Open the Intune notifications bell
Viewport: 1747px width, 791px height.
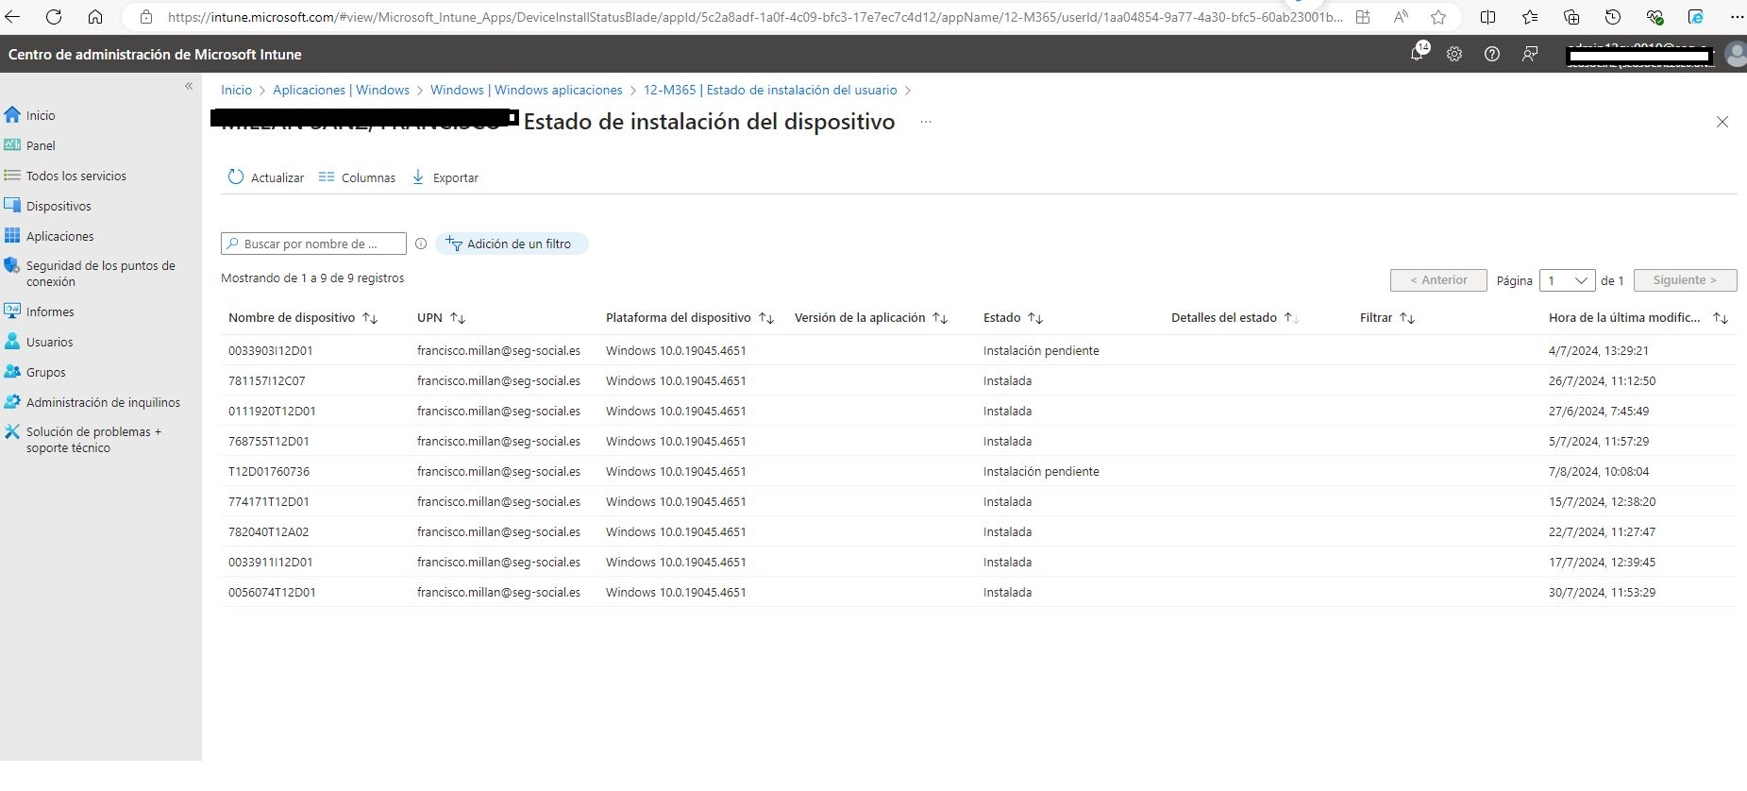tap(1418, 53)
